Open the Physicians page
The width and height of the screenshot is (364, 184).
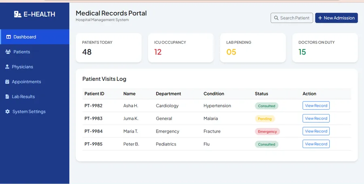coord(35,67)
